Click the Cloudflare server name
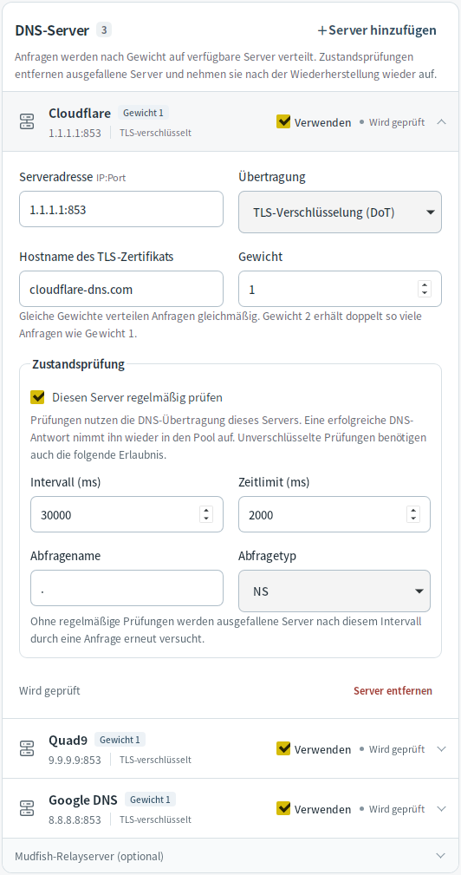The width and height of the screenshot is (461, 875). pos(80,113)
